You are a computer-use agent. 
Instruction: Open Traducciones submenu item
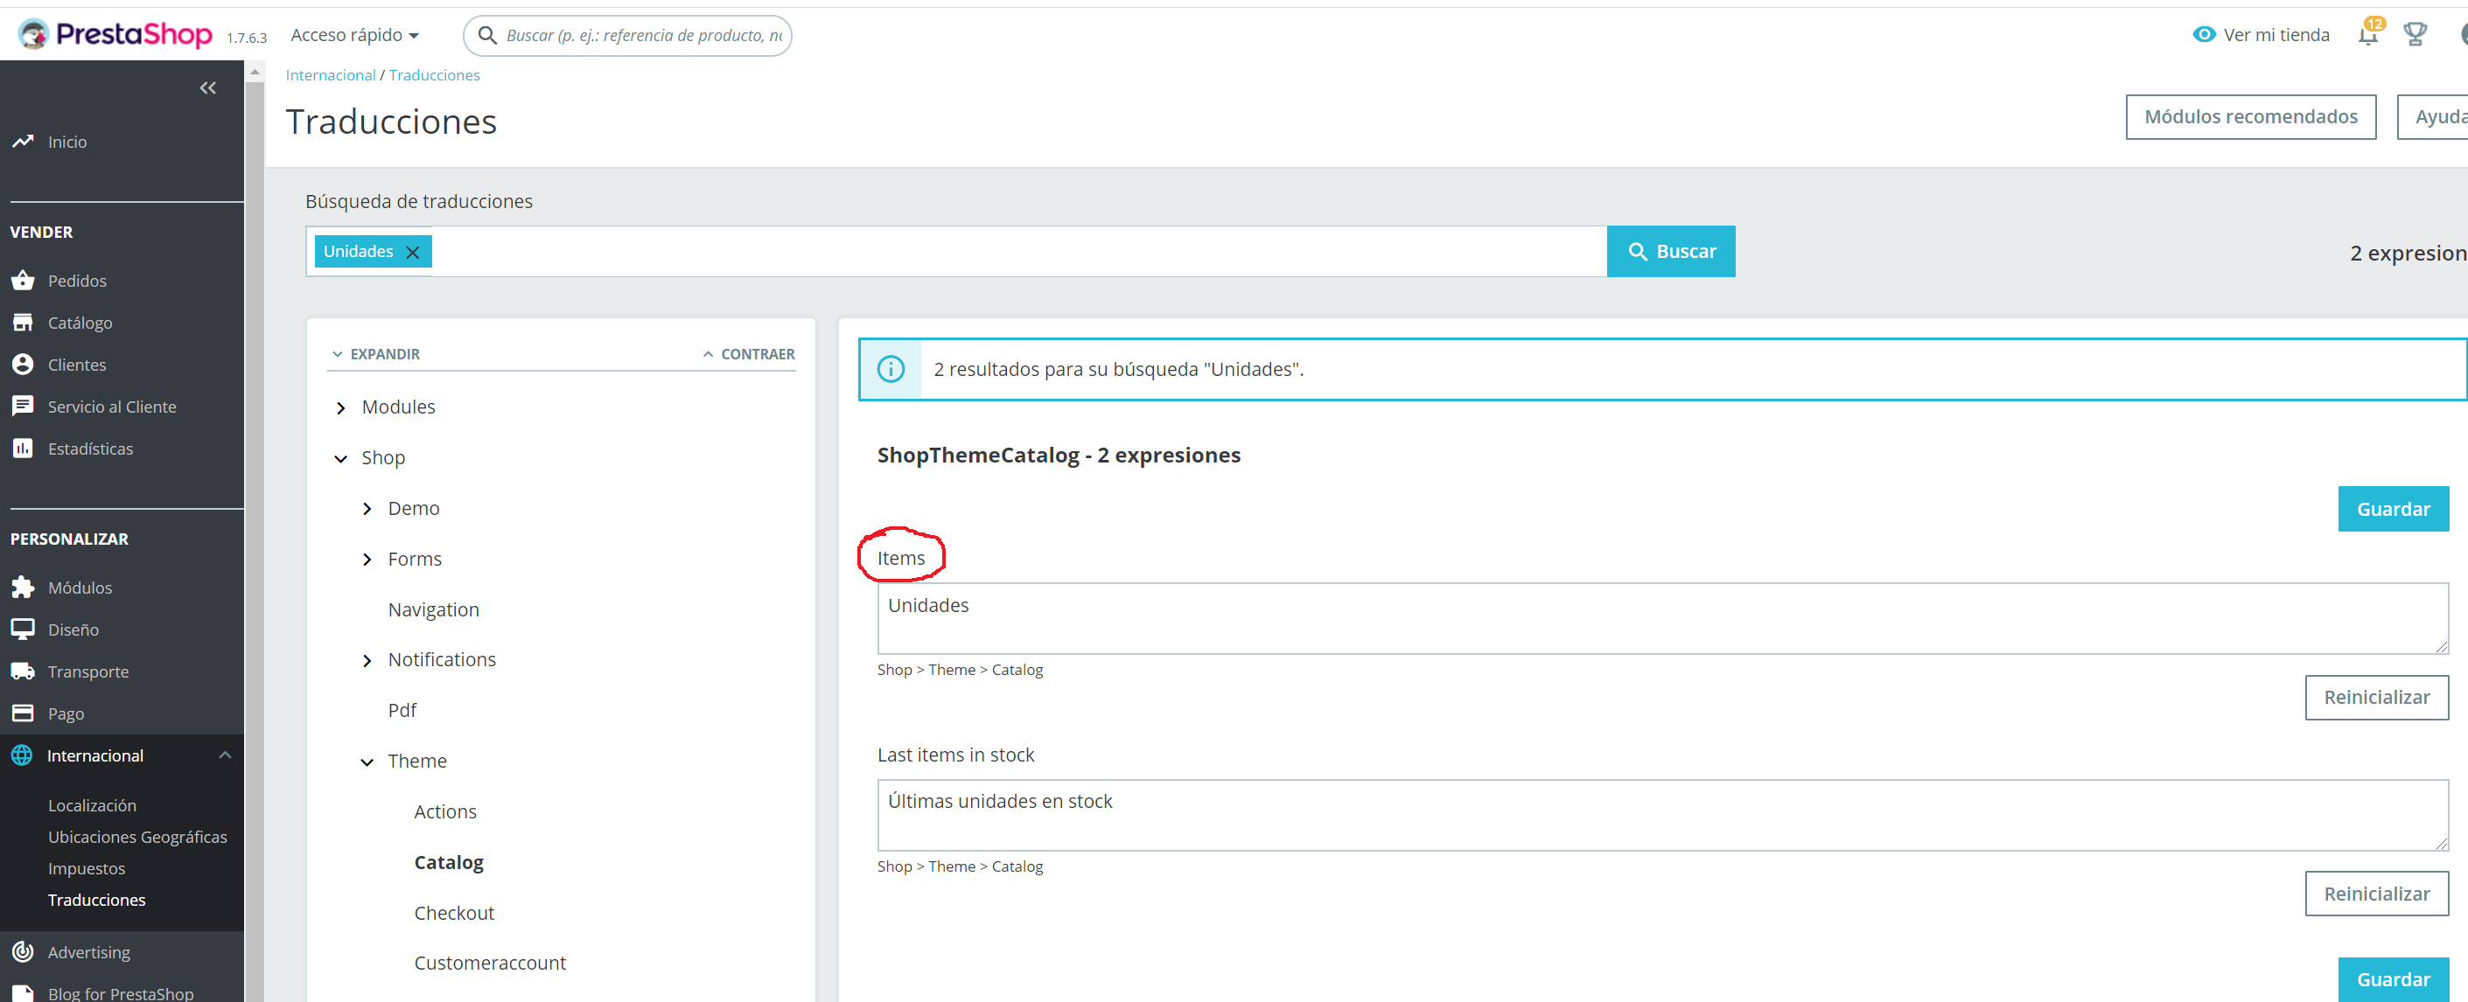coord(97,901)
